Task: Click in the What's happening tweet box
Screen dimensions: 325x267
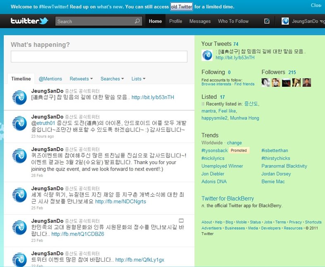Action: click(99, 56)
